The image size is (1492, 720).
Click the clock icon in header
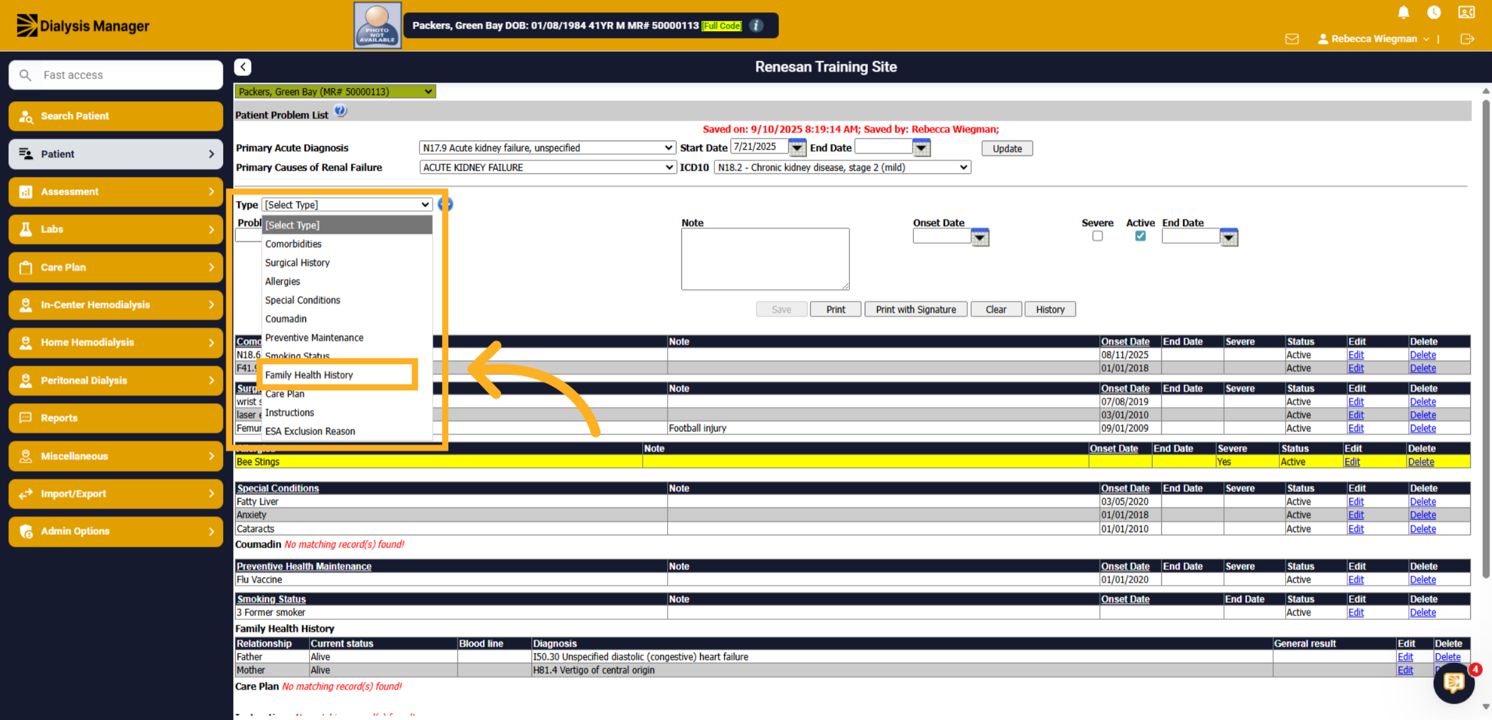(1434, 12)
